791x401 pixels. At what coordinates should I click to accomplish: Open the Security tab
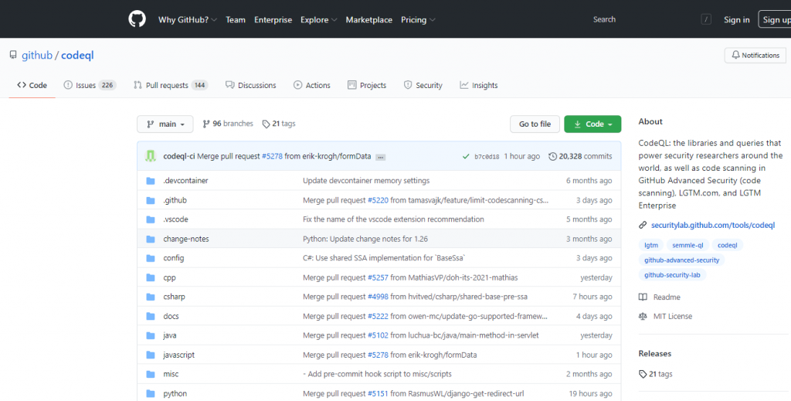423,85
